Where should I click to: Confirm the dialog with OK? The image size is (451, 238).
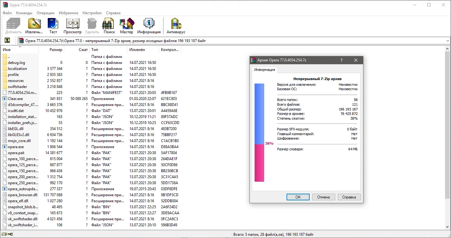tap(298, 197)
